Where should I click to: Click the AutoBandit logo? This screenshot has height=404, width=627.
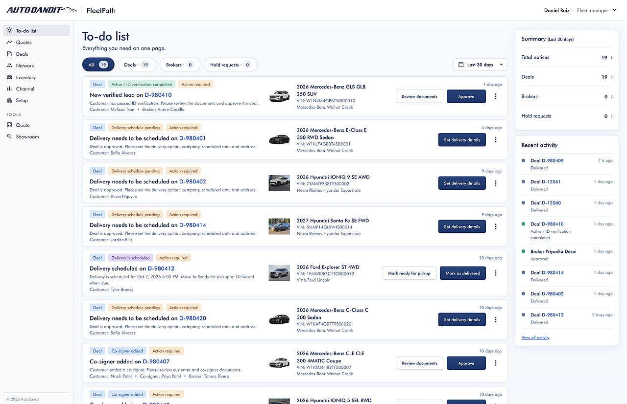tap(41, 10)
